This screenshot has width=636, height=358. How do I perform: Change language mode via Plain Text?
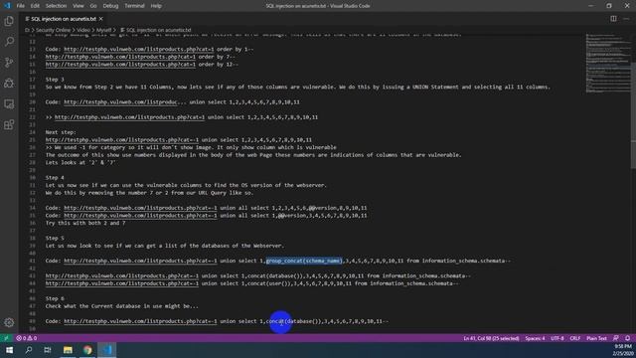pos(596,338)
